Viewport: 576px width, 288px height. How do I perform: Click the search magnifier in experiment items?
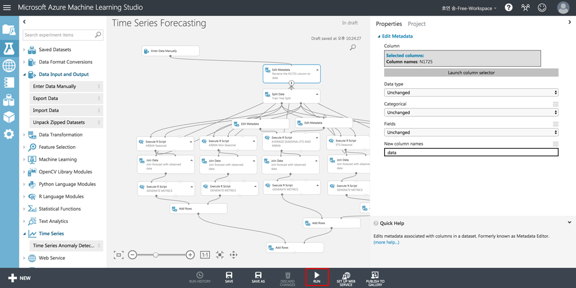pyautogui.click(x=98, y=34)
